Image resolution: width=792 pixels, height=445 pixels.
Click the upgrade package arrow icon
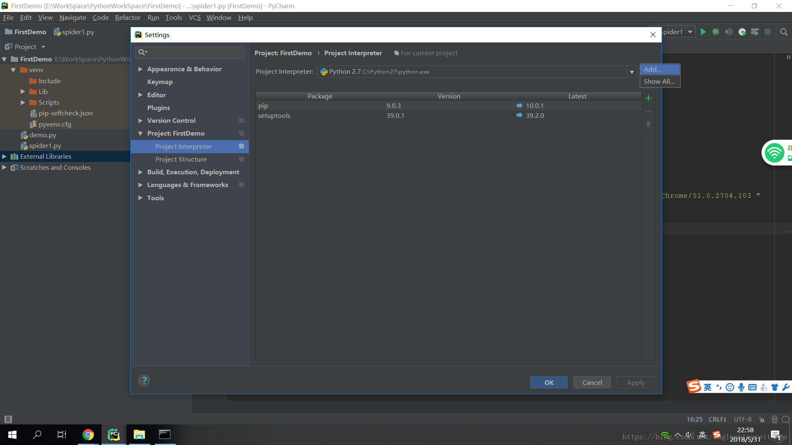[x=648, y=124]
